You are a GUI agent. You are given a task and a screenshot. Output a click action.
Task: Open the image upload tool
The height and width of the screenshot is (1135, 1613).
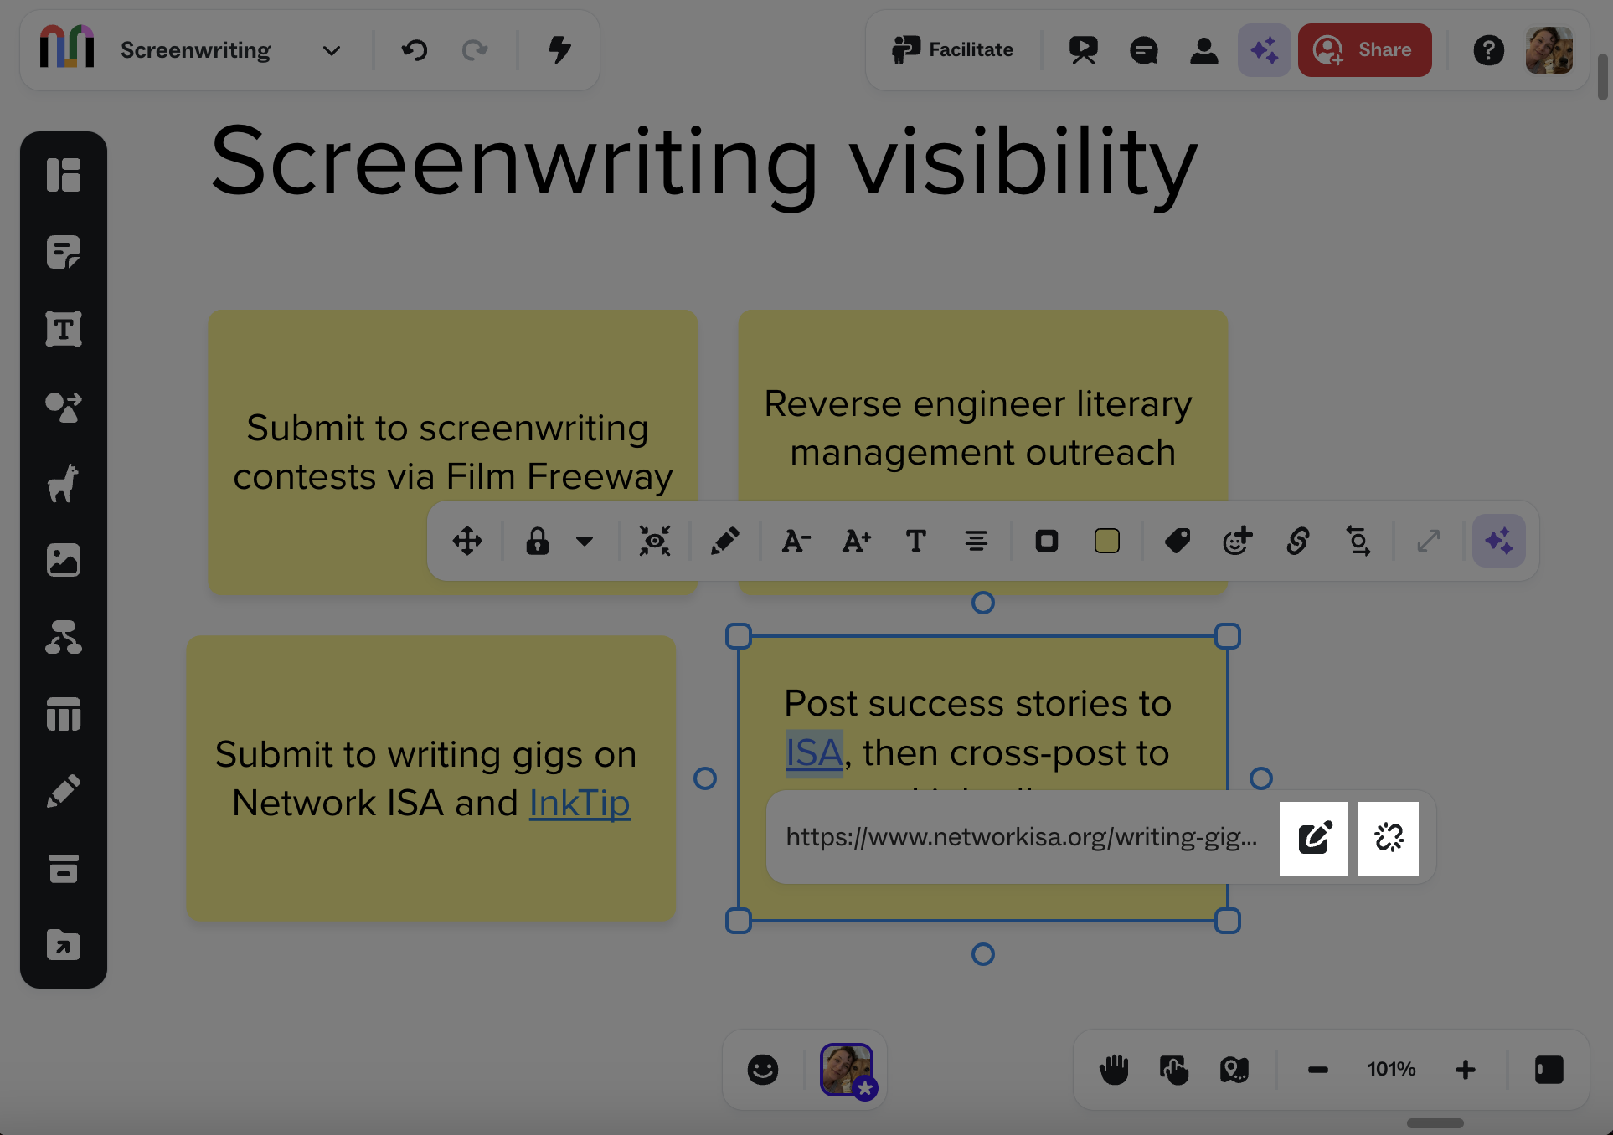point(64,561)
